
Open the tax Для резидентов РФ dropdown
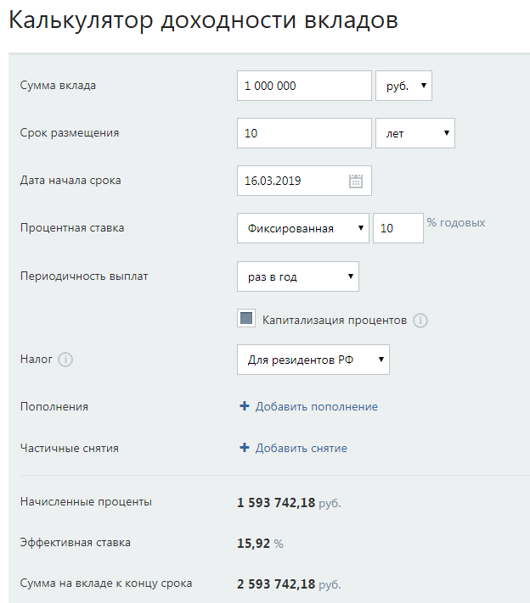pyautogui.click(x=313, y=360)
